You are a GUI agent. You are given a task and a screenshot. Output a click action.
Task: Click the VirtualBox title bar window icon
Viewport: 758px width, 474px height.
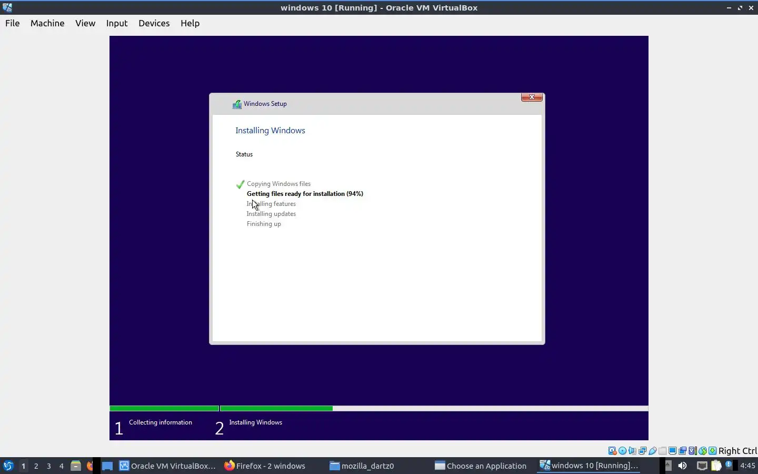7,7
